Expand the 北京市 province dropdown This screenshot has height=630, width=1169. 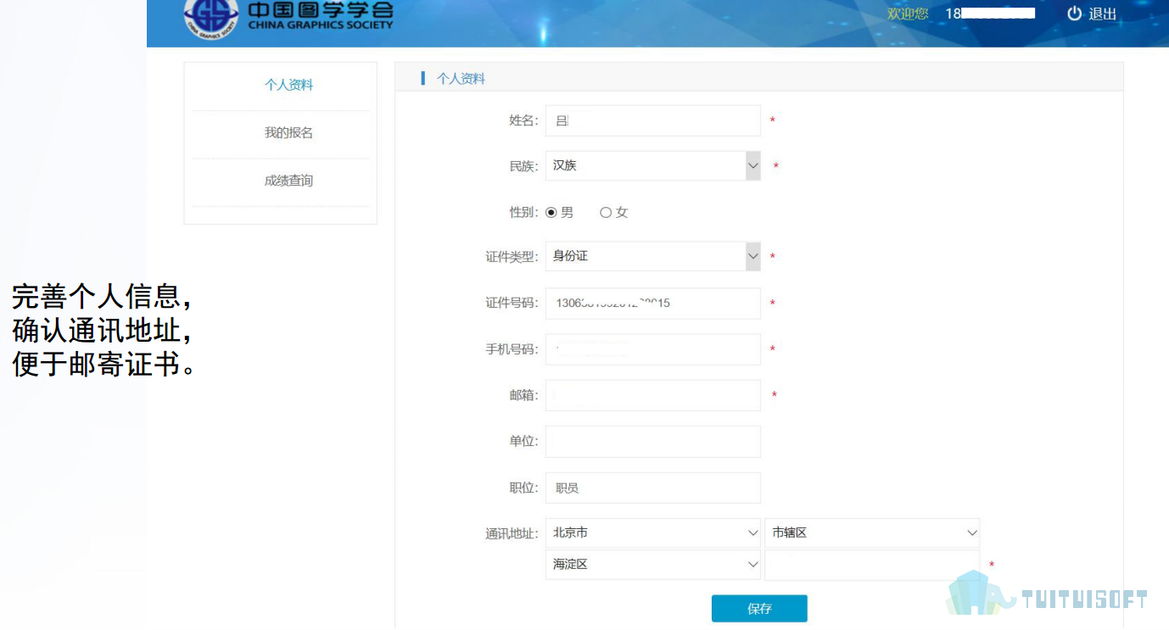653,533
